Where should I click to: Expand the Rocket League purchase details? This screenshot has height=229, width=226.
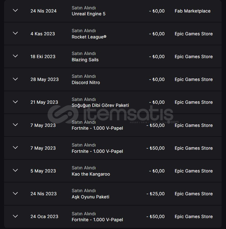15,33
